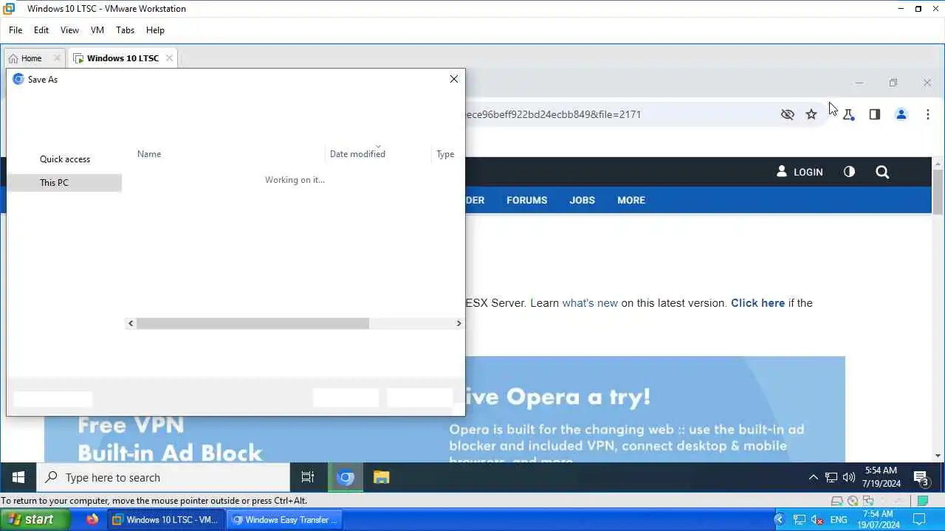Show hidden icons in guest tray

pyautogui.click(x=814, y=477)
